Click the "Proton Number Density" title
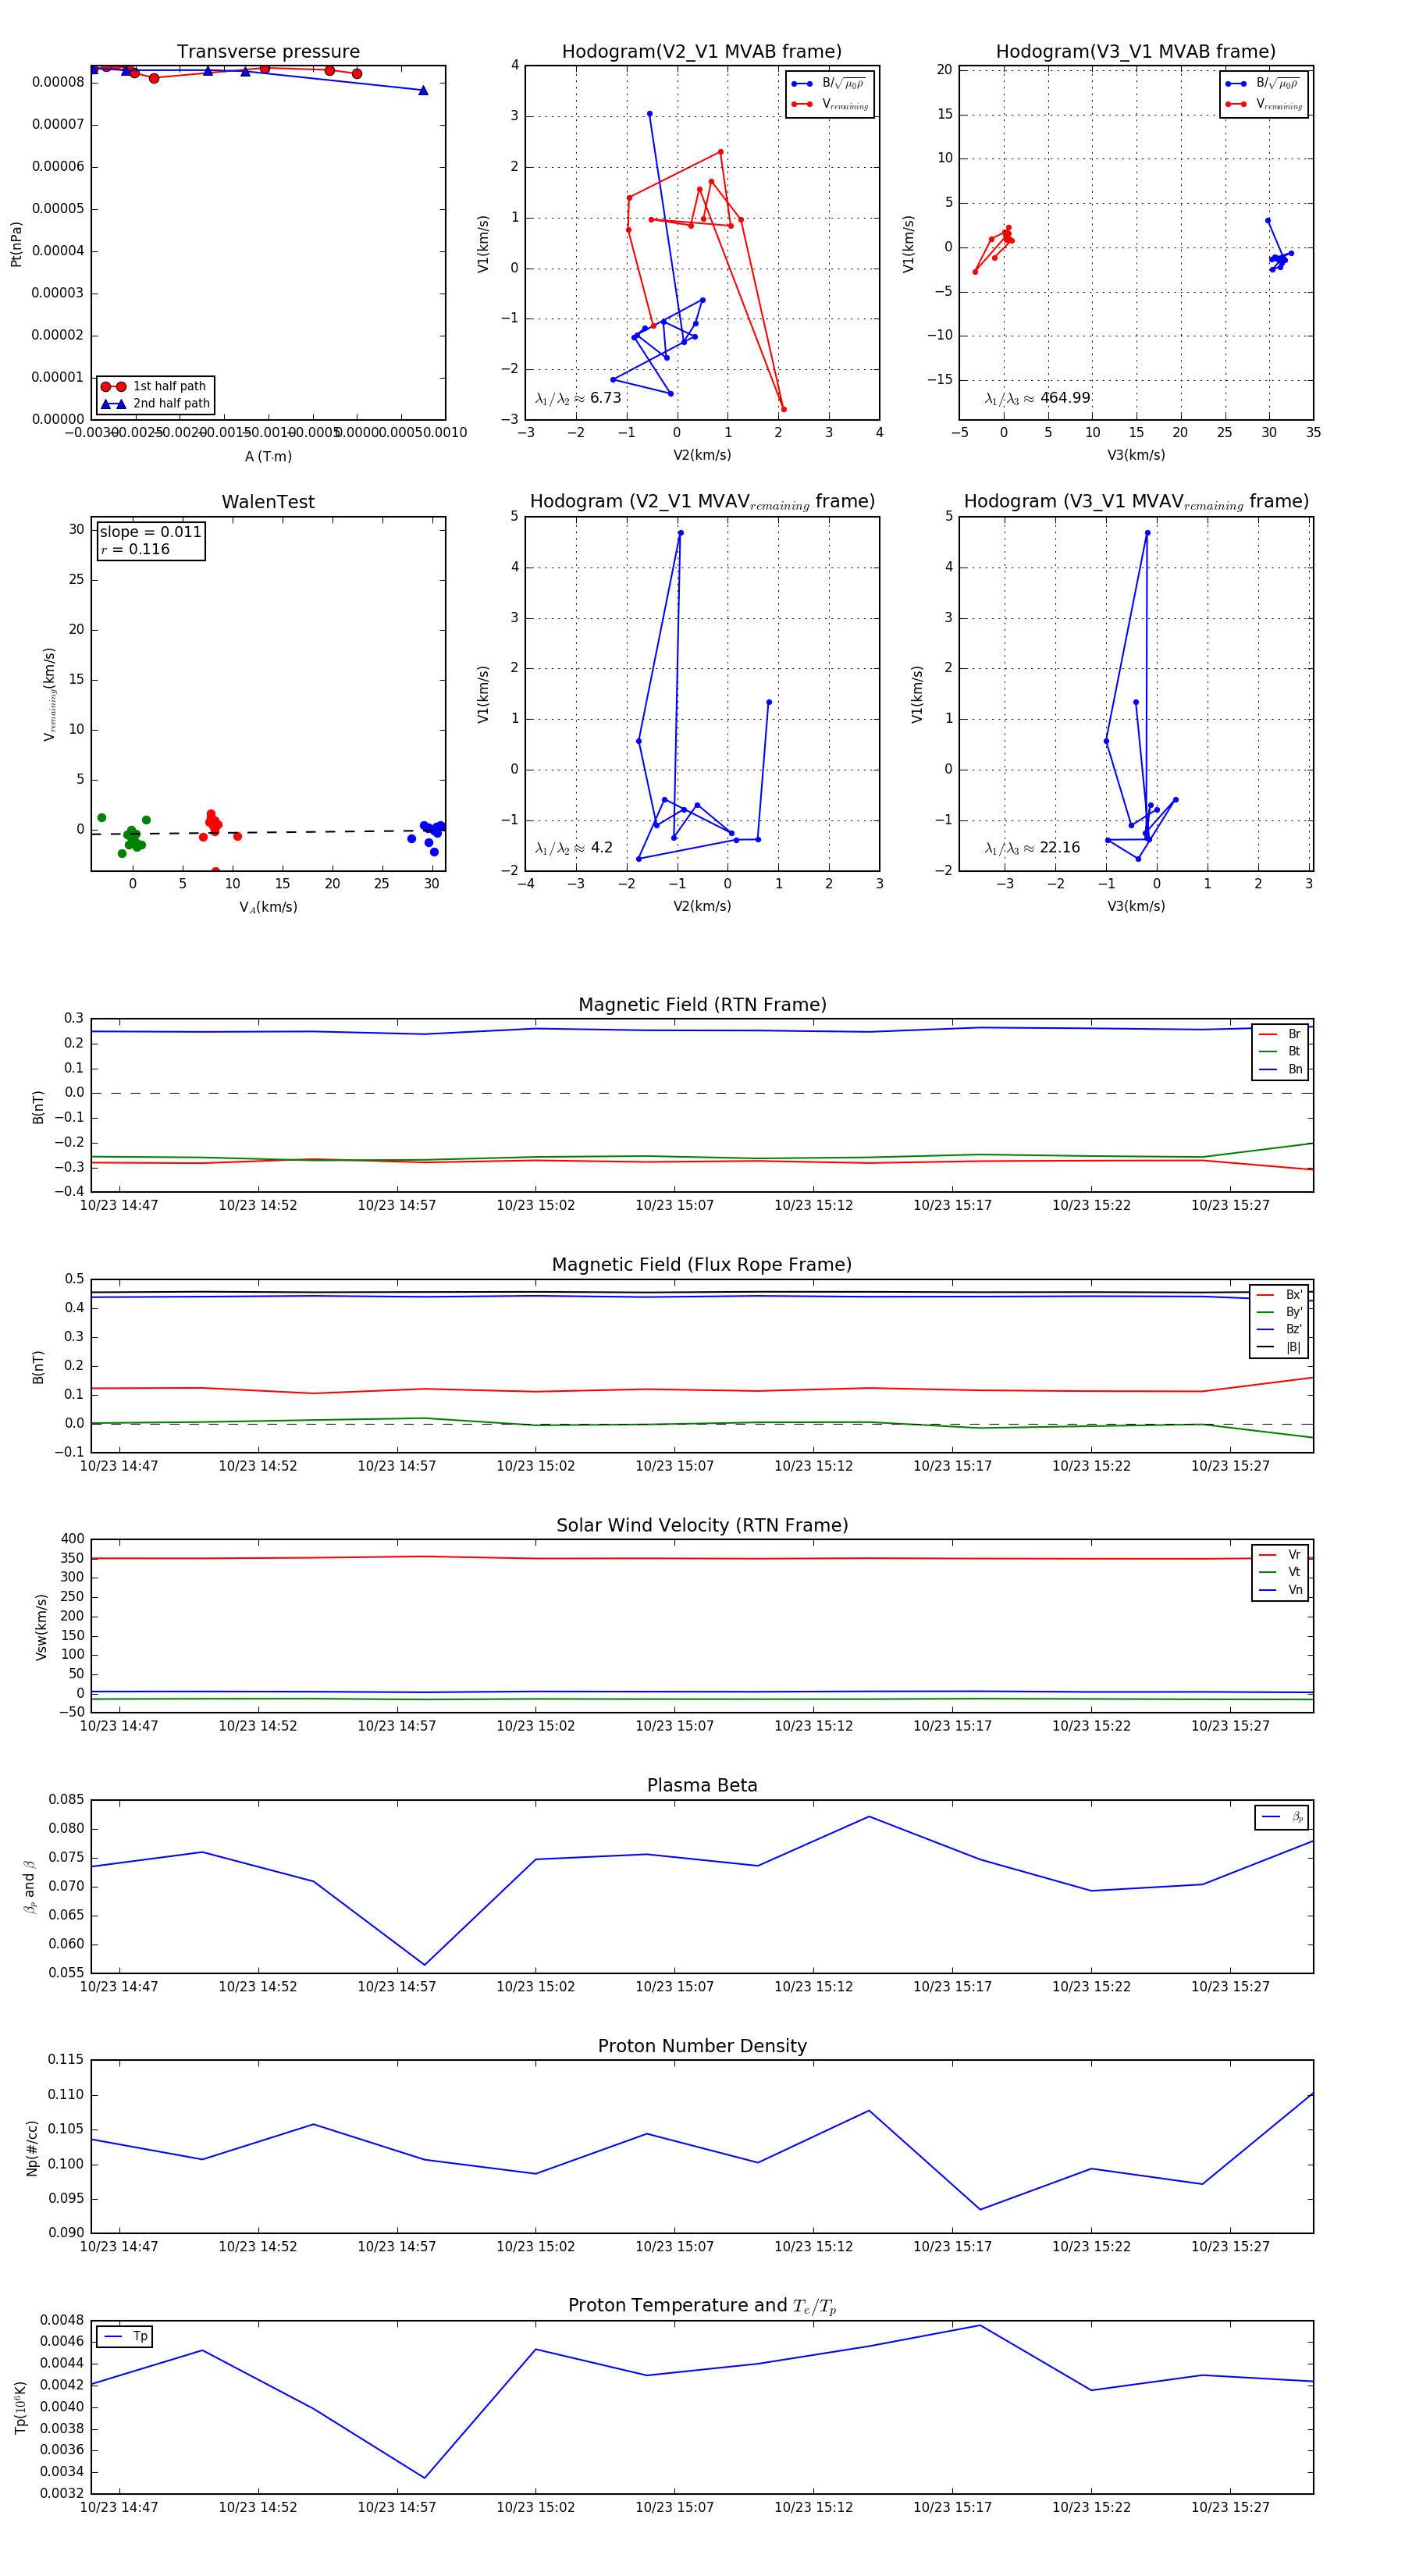The height and width of the screenshot is (2576, 1405). coord(702,2046)
